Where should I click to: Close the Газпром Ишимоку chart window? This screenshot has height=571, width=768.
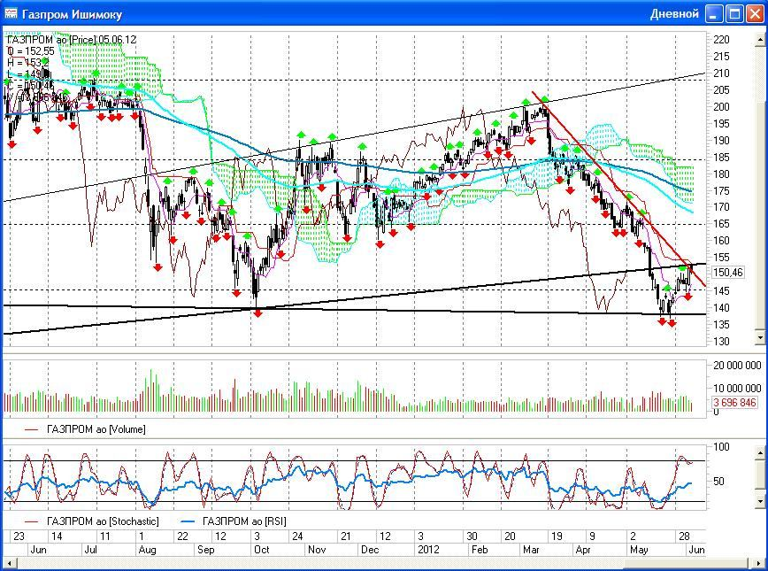755,14
